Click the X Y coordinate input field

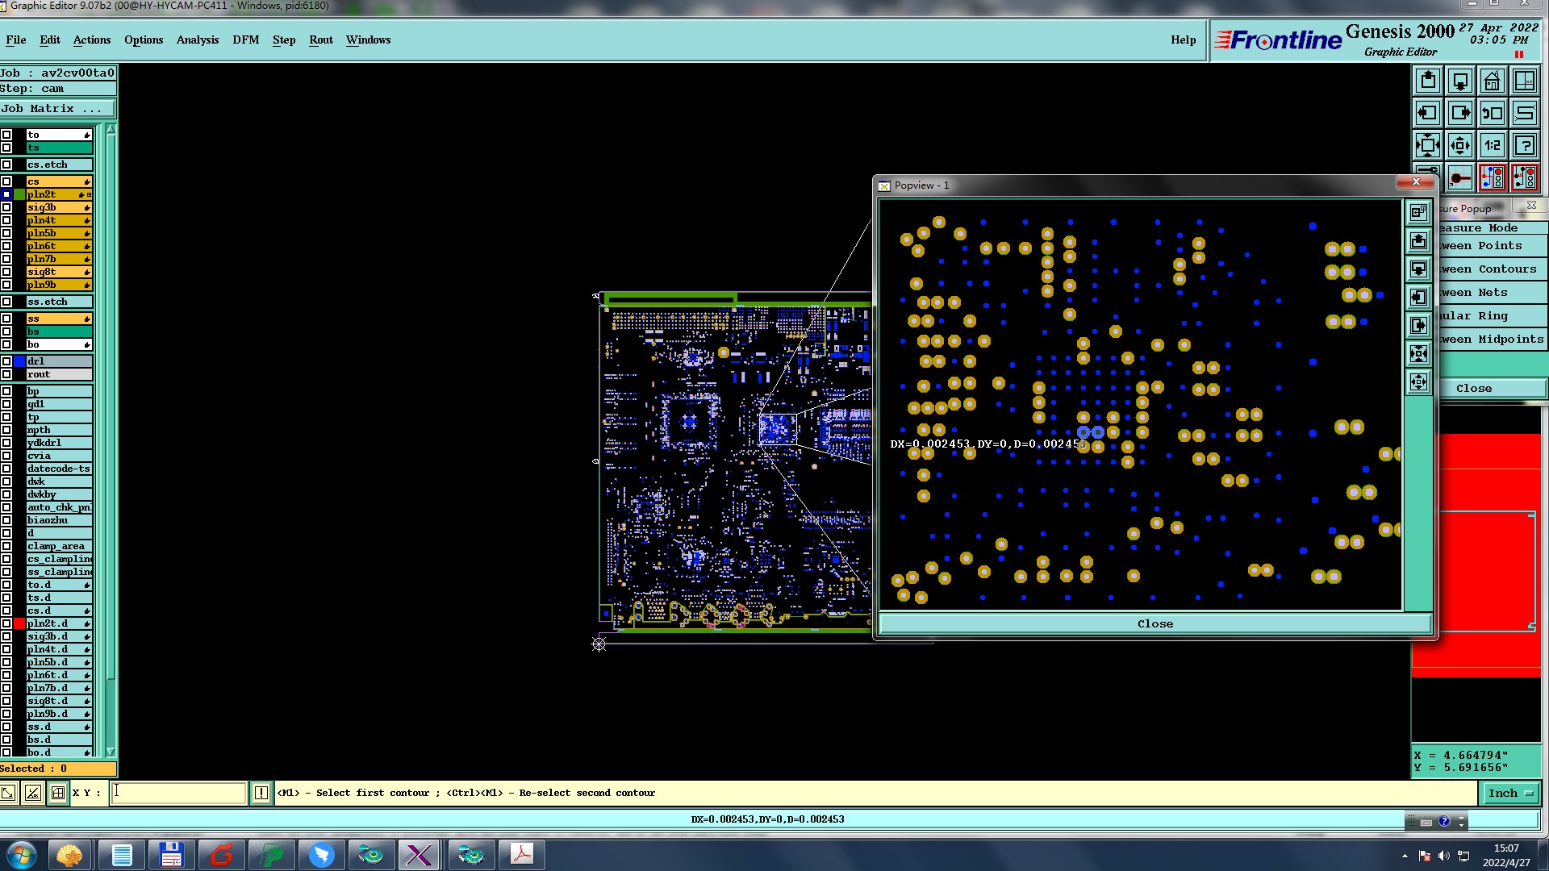click(178, 794)
